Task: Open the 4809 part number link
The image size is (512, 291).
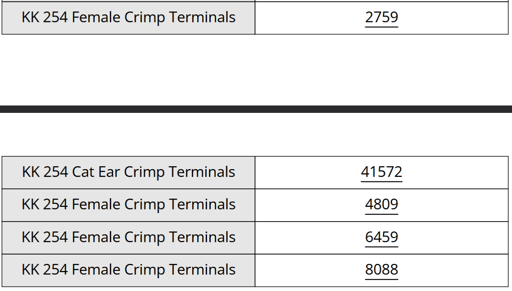Action: point(382,204)
